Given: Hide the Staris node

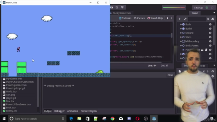Looking at the screenshot, I should [x=210, y=37].
